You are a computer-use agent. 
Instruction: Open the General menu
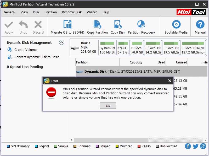tap(10, 12)
